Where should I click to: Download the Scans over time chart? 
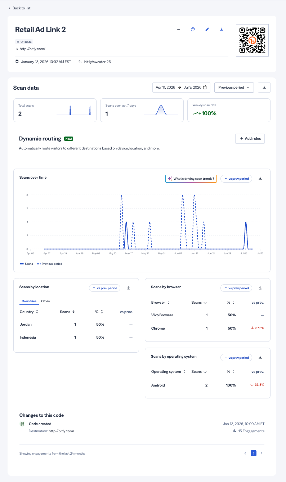260,178
